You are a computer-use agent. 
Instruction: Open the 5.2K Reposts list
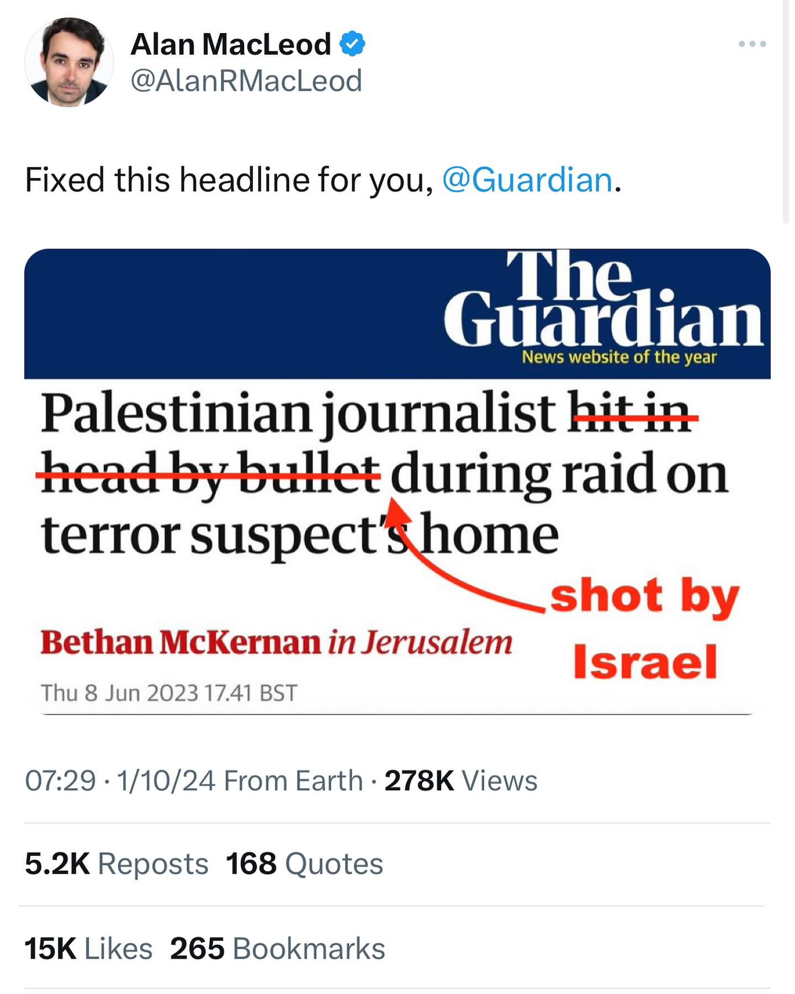[x=116, y=864]
